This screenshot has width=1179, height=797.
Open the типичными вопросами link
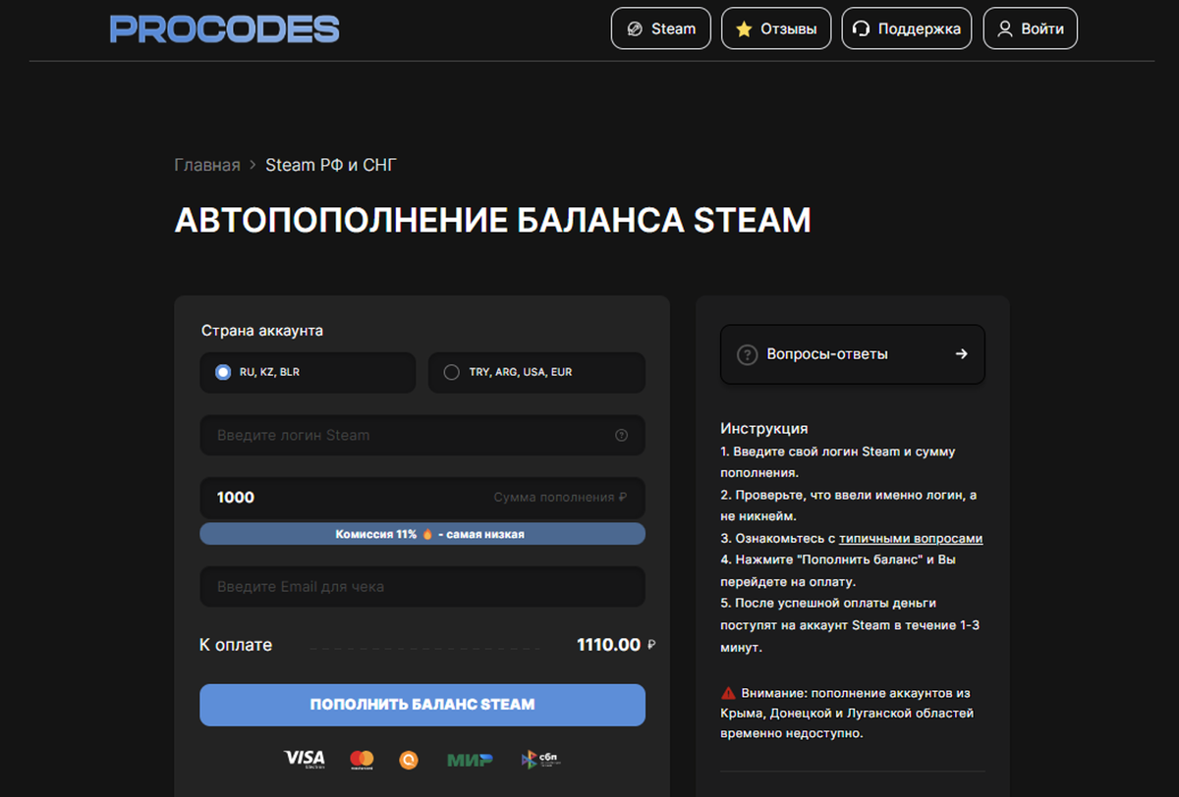coord(911,538)
